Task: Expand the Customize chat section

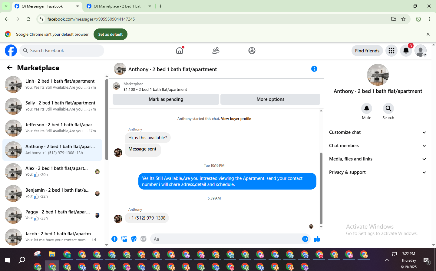Action: click(378, 132)
